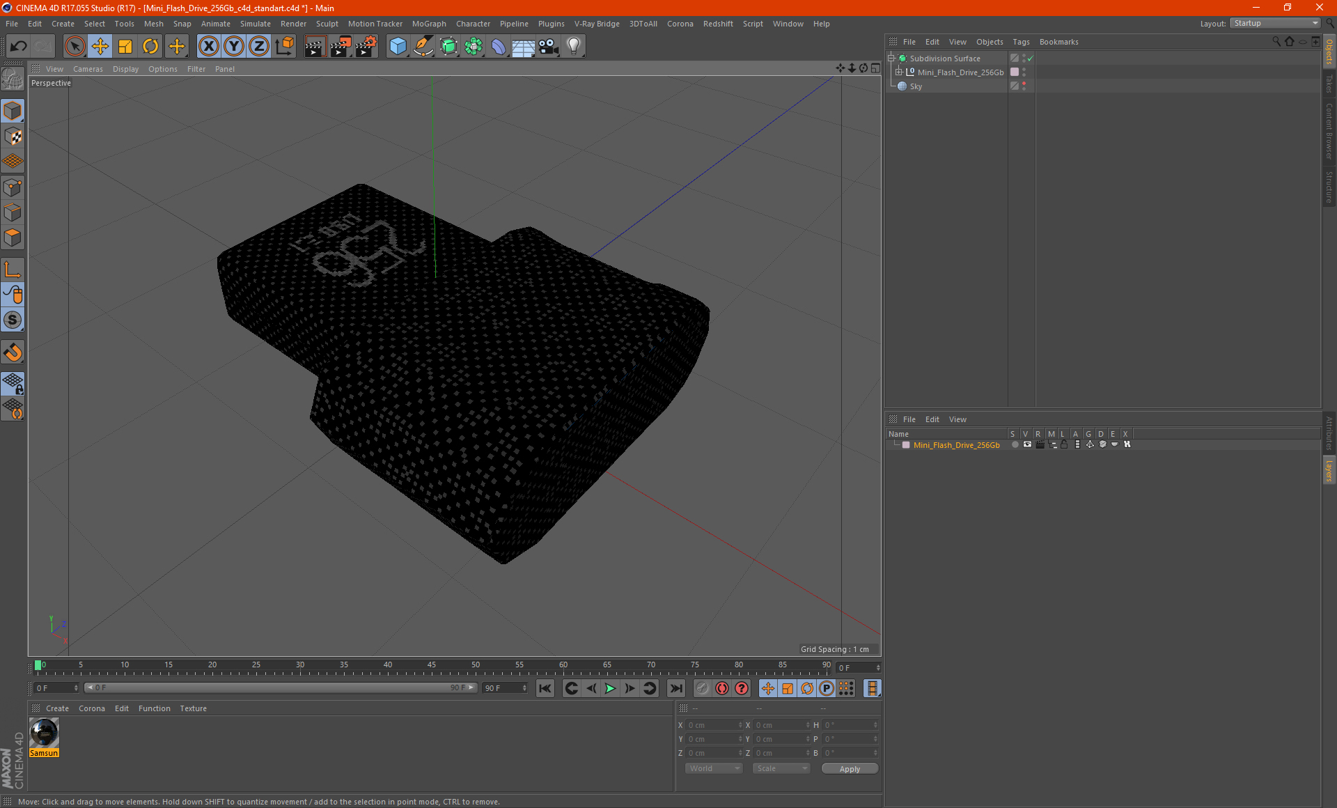Activate the Rotate tool
Image resolution: width=1337 pixels, height=808 pixels.
150,47
